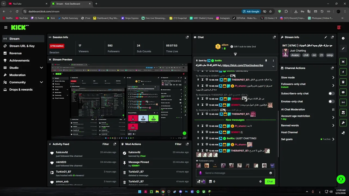Expand the Community sidebar section
This screenshot has height=196, width=349.
click(41, 82)
